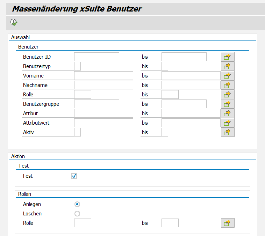Focus the Rolle bis field under Rollen
This screenshot has height=236, width=265.
[170, 223]
